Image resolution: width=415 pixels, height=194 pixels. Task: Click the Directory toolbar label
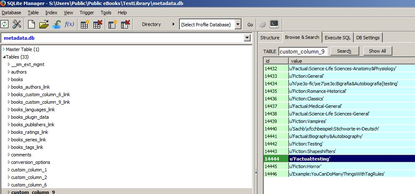[151, 24]
